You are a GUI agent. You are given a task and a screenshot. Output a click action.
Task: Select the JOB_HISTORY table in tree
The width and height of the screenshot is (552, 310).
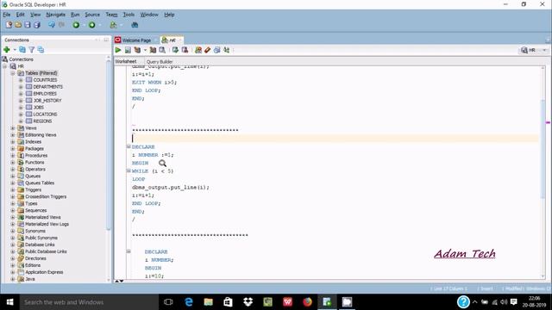click(47, 101)
